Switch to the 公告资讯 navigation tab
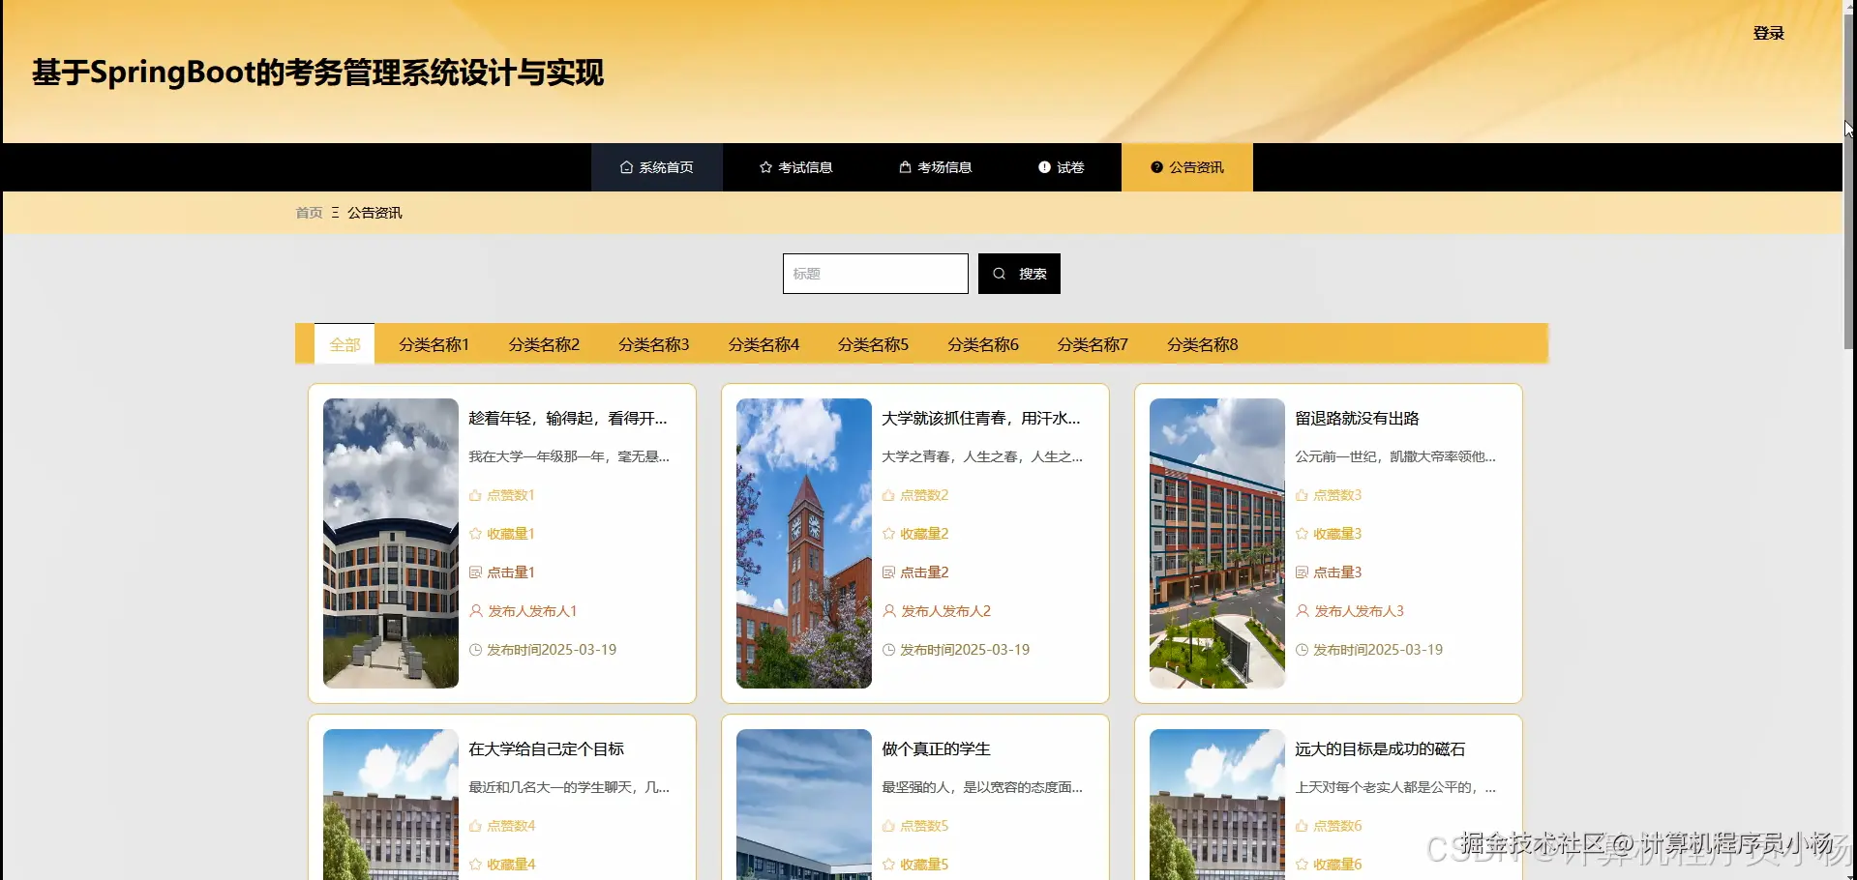 (x=1186, y=166)
